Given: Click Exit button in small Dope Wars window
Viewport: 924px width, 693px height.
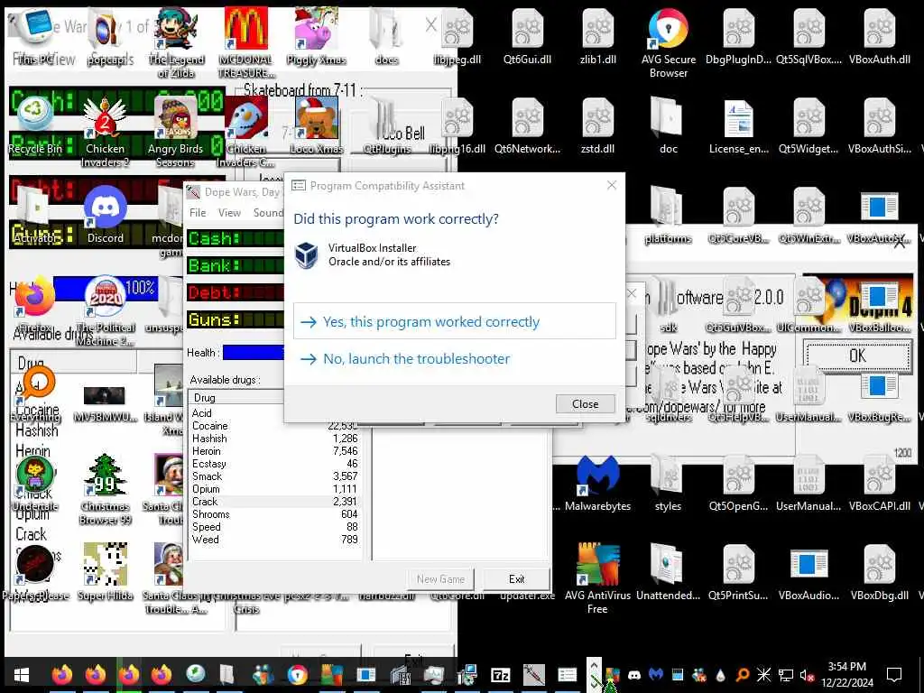Looking at the screenshot, I should tap(516, 579).
